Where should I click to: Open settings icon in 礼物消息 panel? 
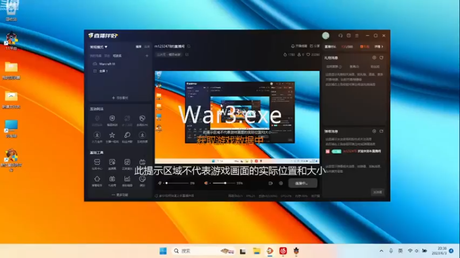pos(374,58)
